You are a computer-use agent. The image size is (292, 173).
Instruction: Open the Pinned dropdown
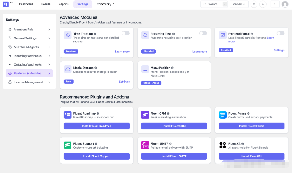[x=239, y=4]
